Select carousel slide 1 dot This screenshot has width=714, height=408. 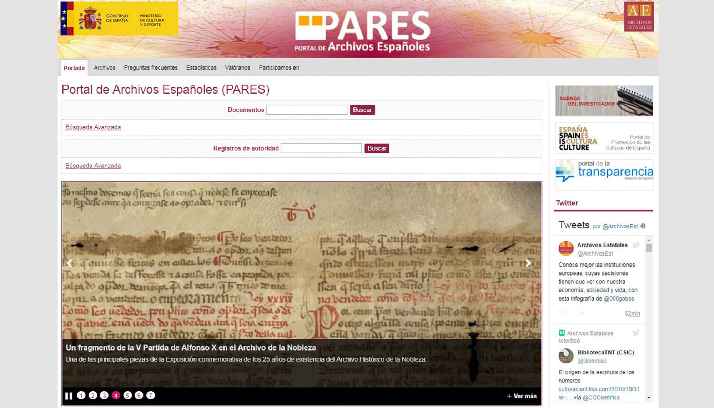coord(81,396)
